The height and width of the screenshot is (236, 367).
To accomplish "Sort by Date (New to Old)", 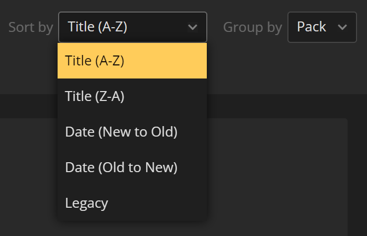I will pyautogui.click(x=132, y=132).
